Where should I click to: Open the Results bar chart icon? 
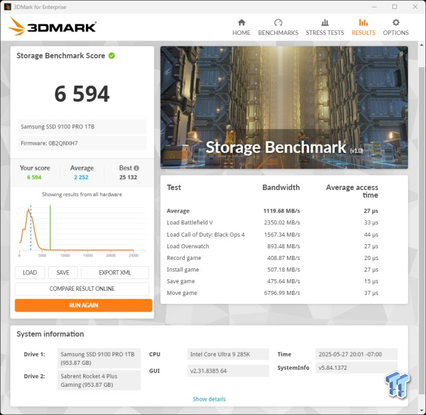(363, 22)
